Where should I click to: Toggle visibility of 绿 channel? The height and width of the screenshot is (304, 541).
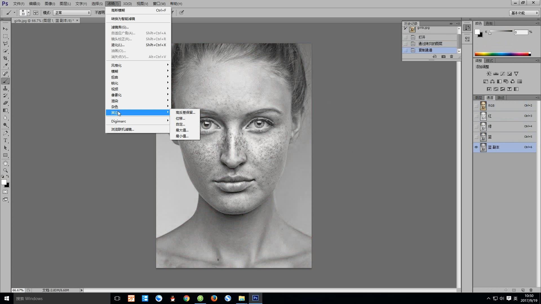476,126
